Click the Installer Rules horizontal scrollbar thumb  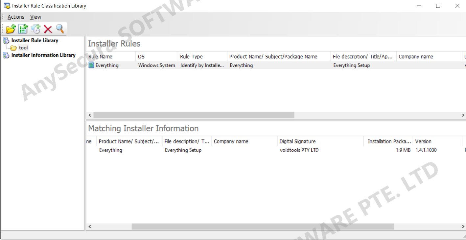click(x=194, y=115)
